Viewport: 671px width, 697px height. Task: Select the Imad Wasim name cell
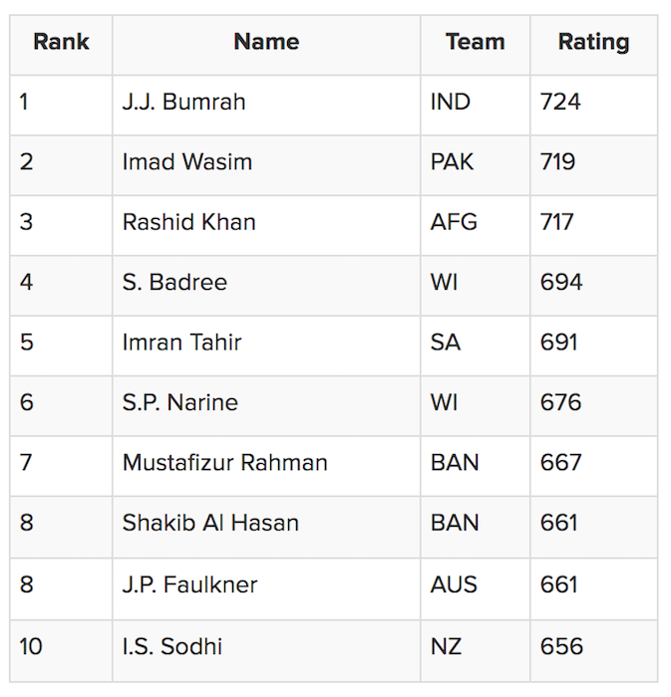click(187, 161)
